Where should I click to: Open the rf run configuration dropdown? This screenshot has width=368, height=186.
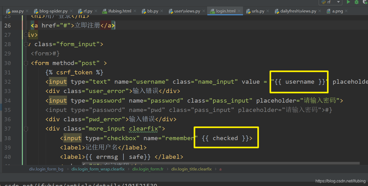click(330, 2)
